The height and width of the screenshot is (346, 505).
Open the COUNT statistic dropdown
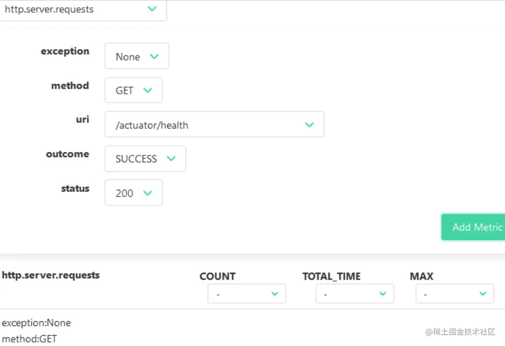pos(246,294)
